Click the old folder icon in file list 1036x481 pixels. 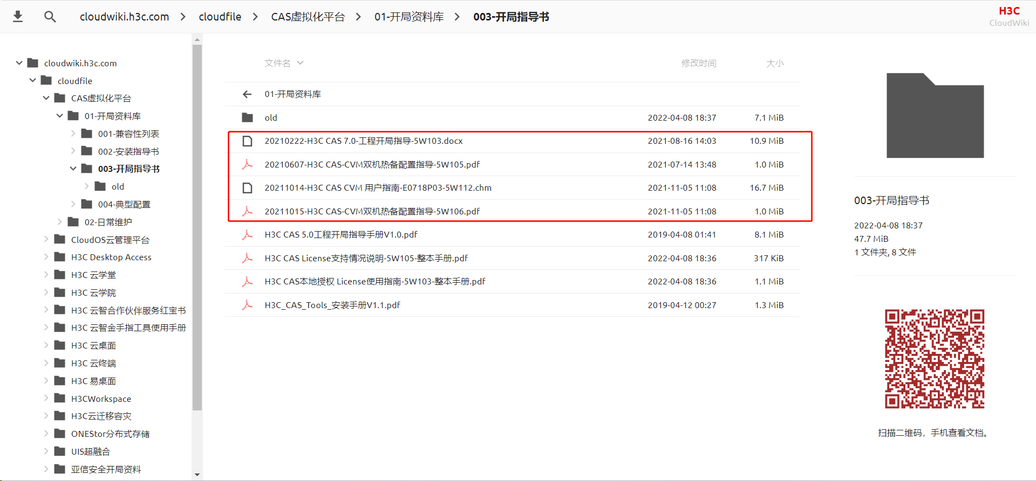[248, 117]
